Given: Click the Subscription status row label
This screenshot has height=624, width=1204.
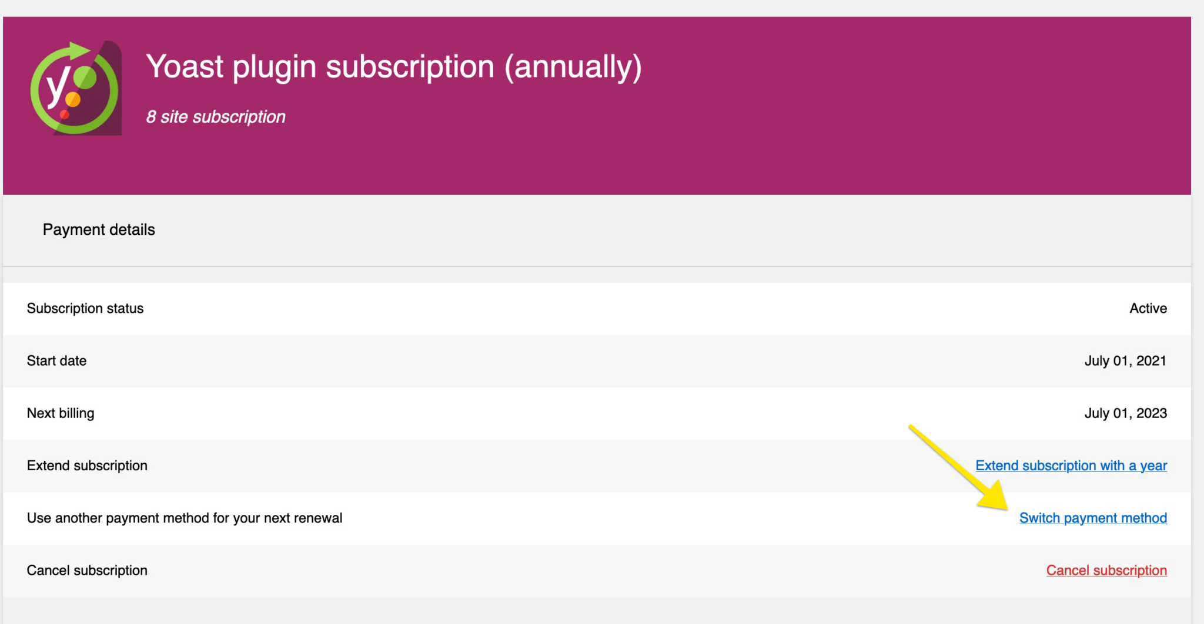Looking at the screenshot, I should [x=85, y=308].
